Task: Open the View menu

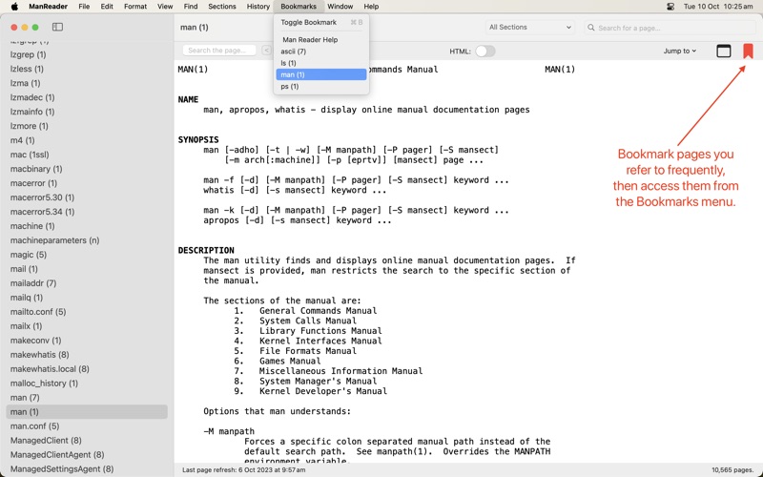Action: (x=165, y=7)
